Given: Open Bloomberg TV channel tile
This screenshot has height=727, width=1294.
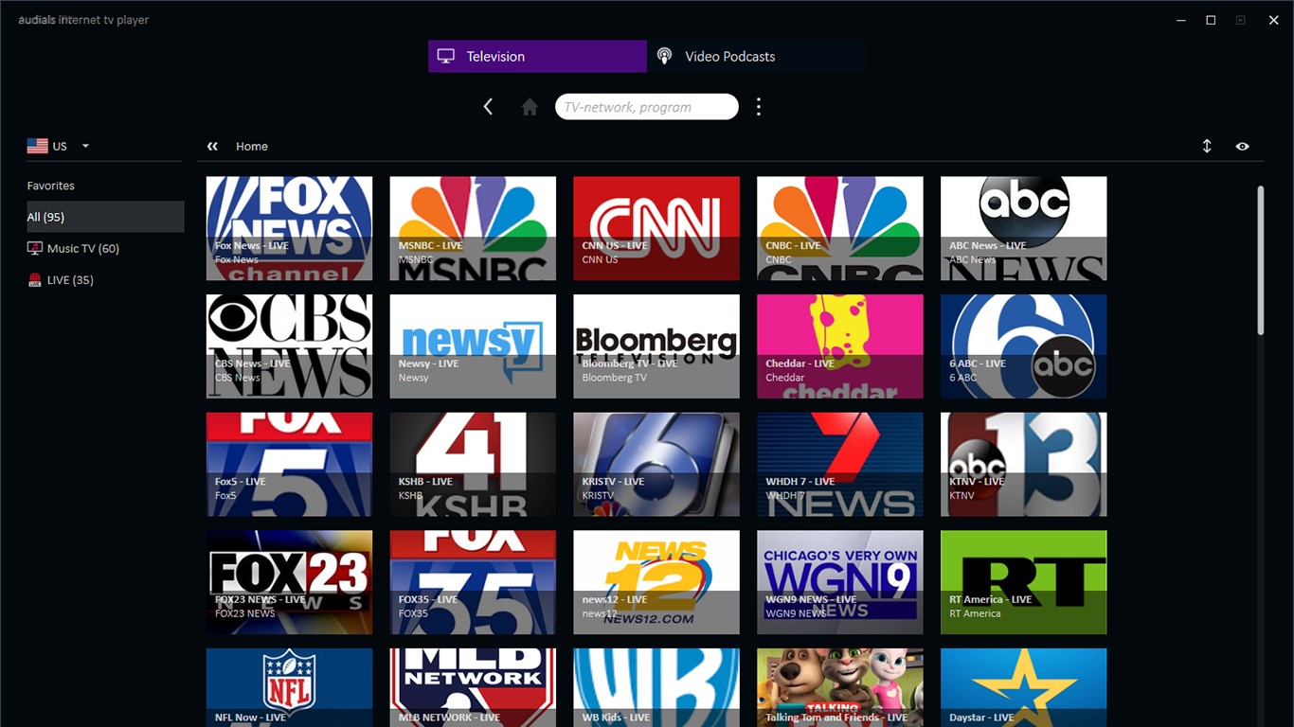Looking at the screenshot, I should coord(656,346).
